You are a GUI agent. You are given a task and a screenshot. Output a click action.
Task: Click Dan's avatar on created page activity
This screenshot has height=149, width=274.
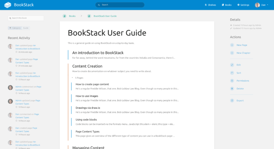(10, 129)
